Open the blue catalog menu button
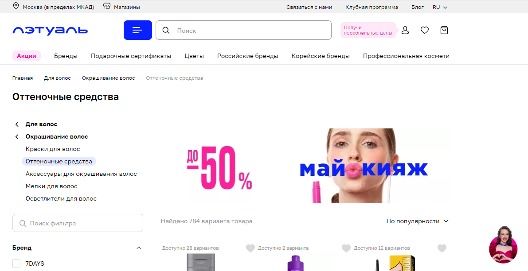 tap(138, 30)
